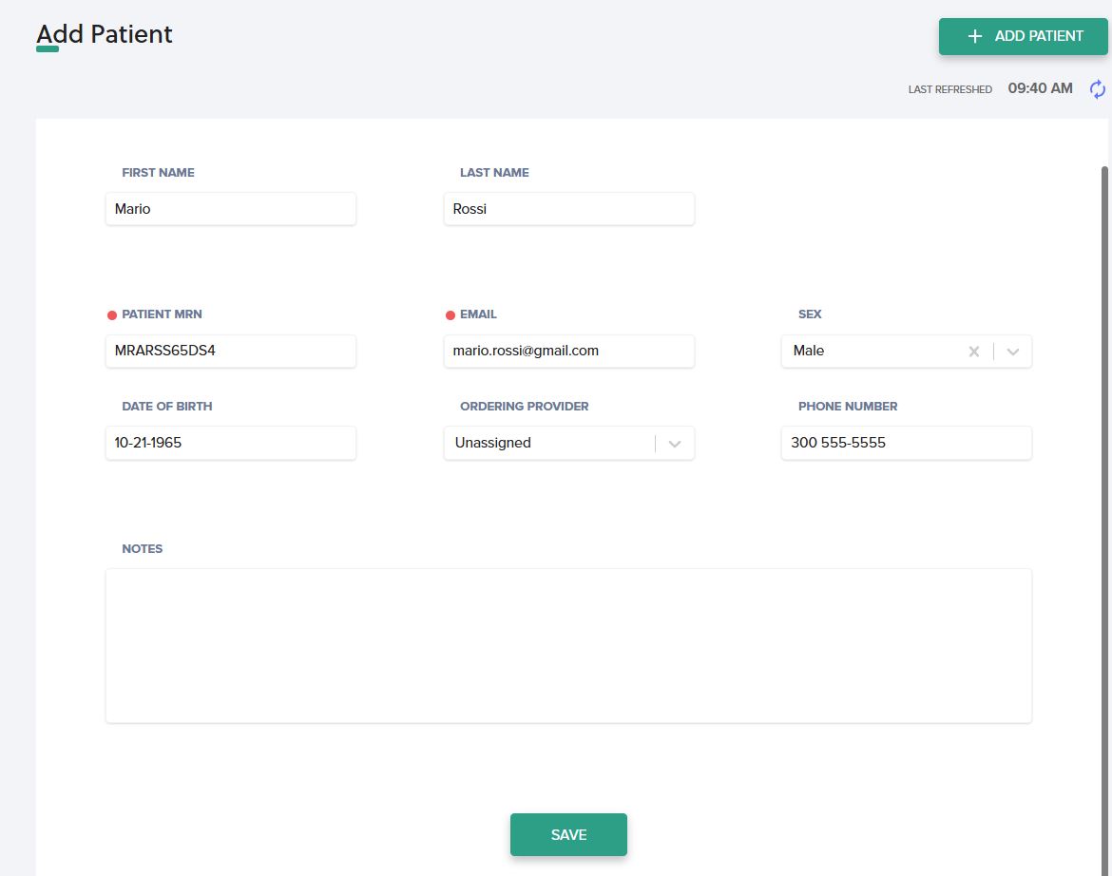The image size is (1112, 876).
Task: Click the plus icon on Add Patient button
Action: coord(974,36)
